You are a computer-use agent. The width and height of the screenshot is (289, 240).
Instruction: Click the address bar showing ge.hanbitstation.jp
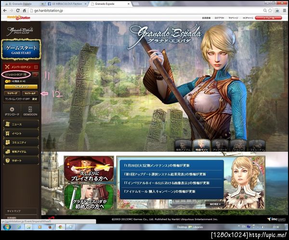tap(145, 11)
